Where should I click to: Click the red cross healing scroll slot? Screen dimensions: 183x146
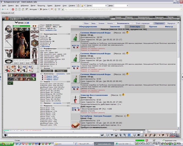tap(30, 71)
